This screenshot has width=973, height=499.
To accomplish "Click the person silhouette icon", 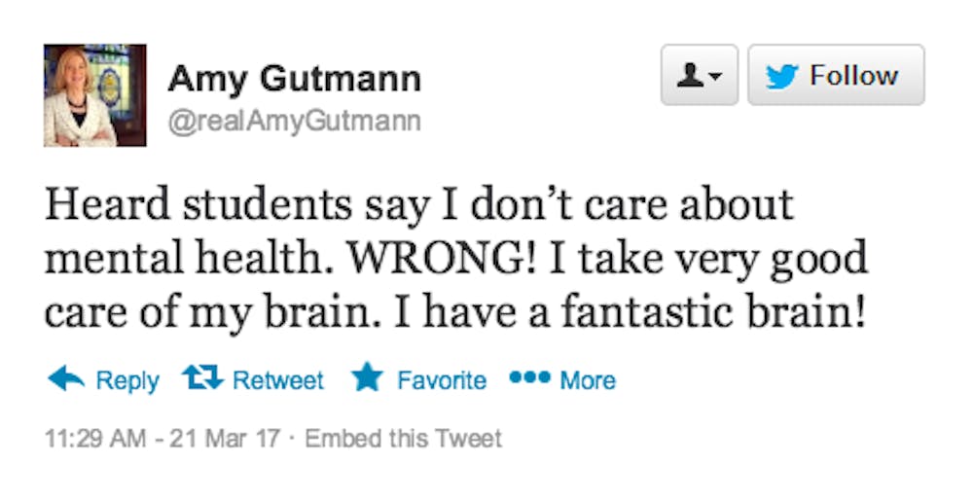I will (x=690, y=76).
